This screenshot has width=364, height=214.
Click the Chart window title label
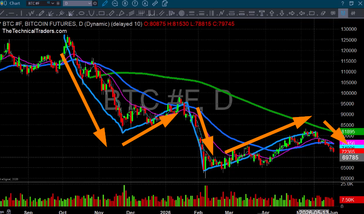[x=15, y=4]
